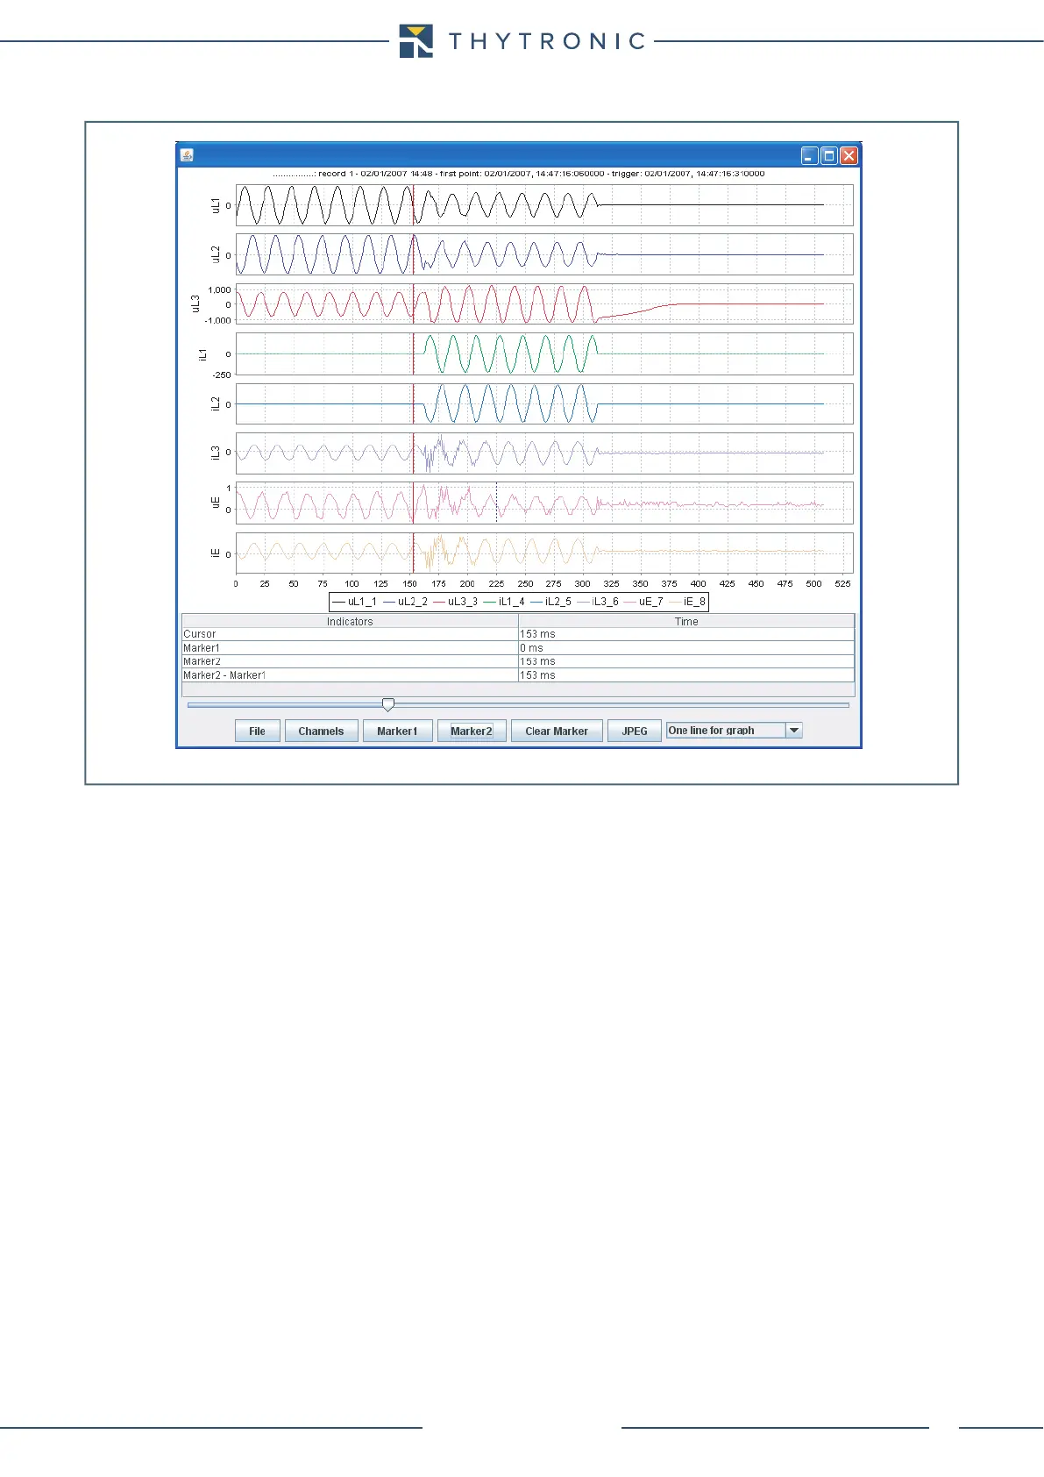
Task: Click the uL1_1 legend entry
Action: pos(354,602)
